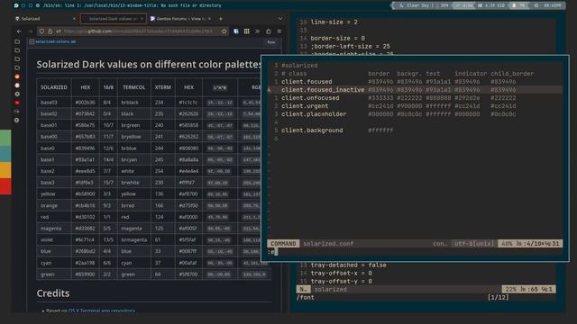The height and width of the screenshot is (324, 577).
Task: Select #268bd2 in the blue row
Action: click(x=85, y=251)
